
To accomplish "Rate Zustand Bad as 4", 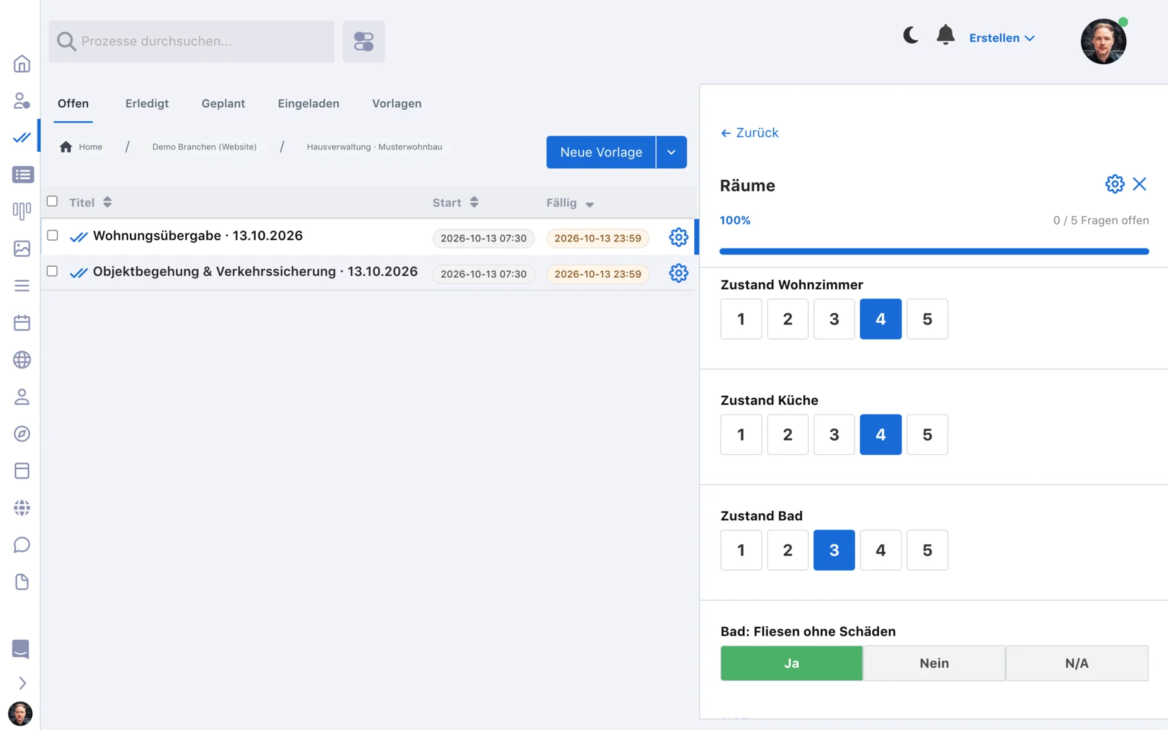I will click(x=881, y=550).
